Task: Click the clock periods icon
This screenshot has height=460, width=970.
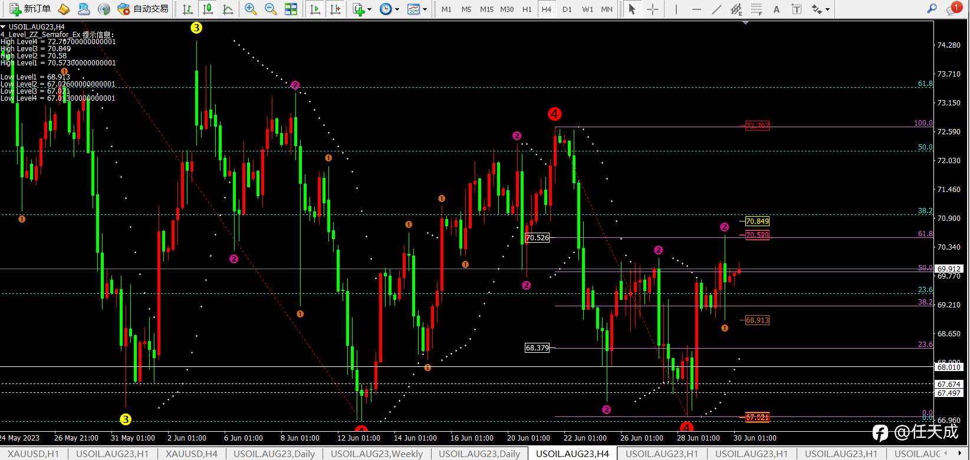Action: tap(386, 9)
